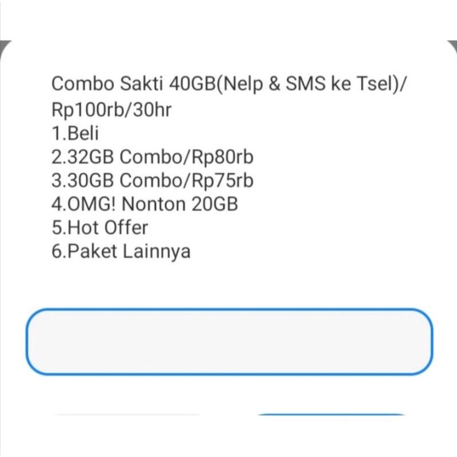This screenshot has width=457, height=457.
Task: Select the "5.Hot Offer" line
Action: [99, 227]
